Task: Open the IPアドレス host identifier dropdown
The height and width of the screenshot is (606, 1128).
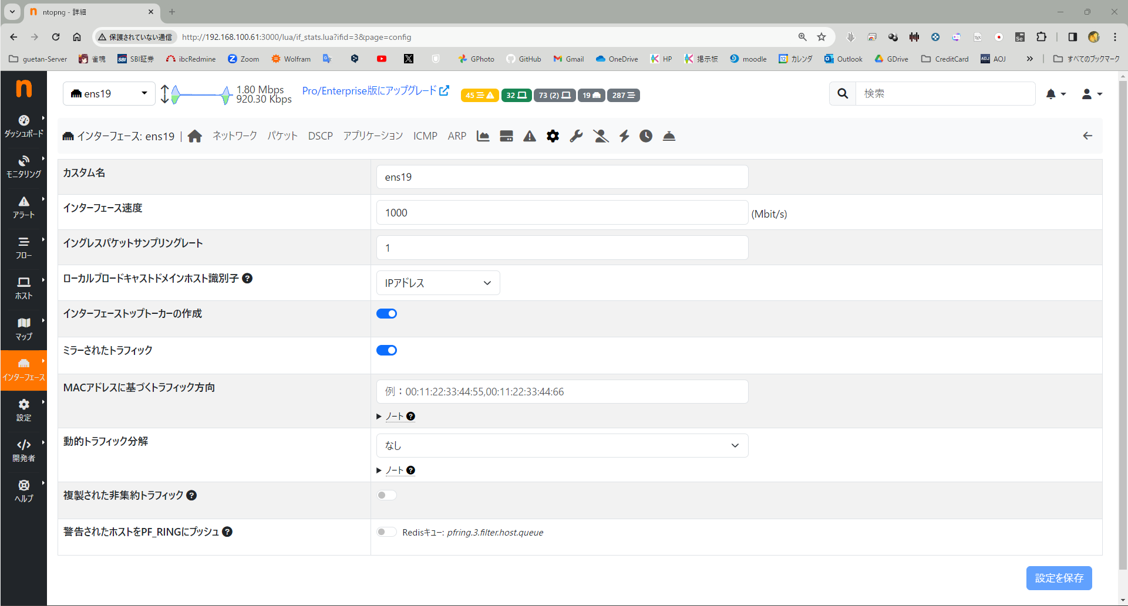Action: pyautogui.click(x=437, y=283)
